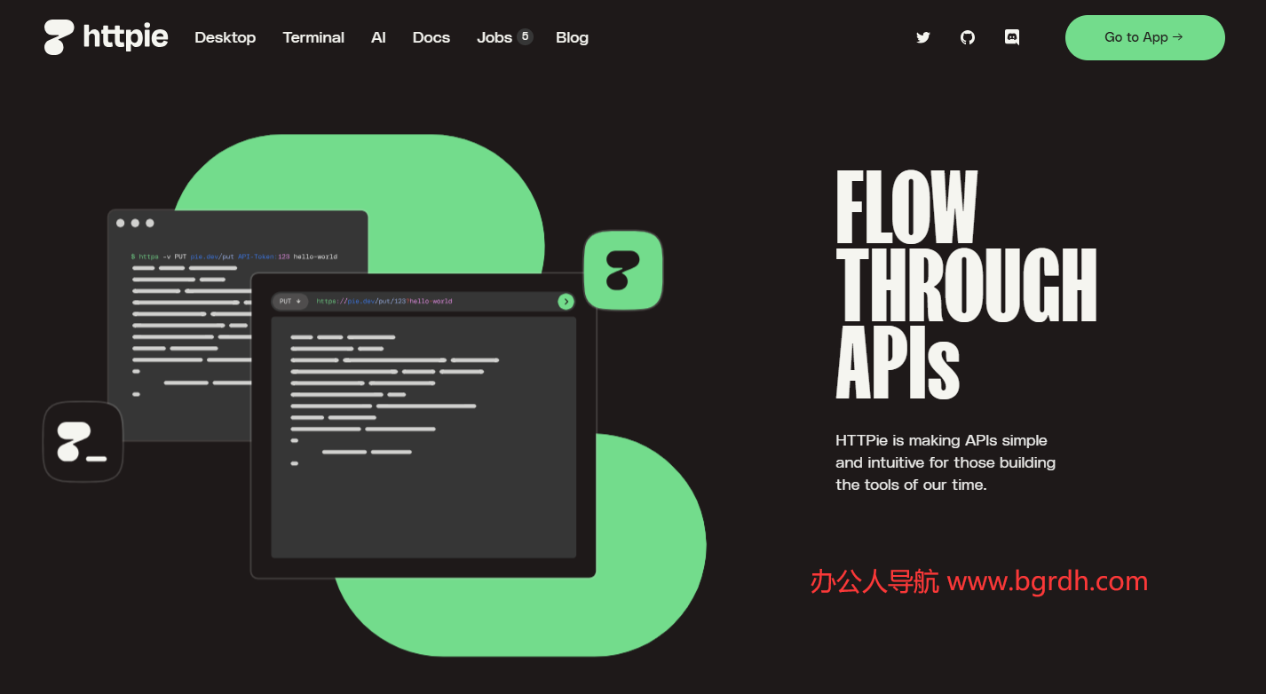Image resolution: width=1266 pixels, height=694 pixels.
Task: Click the green HTTPie desktop app icon
Action: (623, 271)
